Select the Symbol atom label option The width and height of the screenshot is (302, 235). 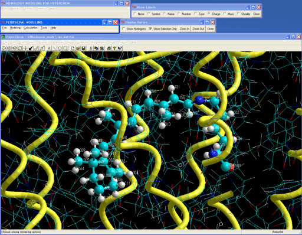tap(149, 14)
